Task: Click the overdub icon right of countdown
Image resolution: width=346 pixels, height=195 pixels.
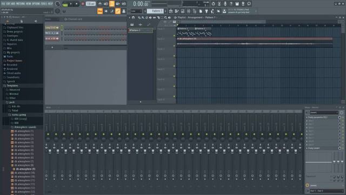Action: click(118, 4)
